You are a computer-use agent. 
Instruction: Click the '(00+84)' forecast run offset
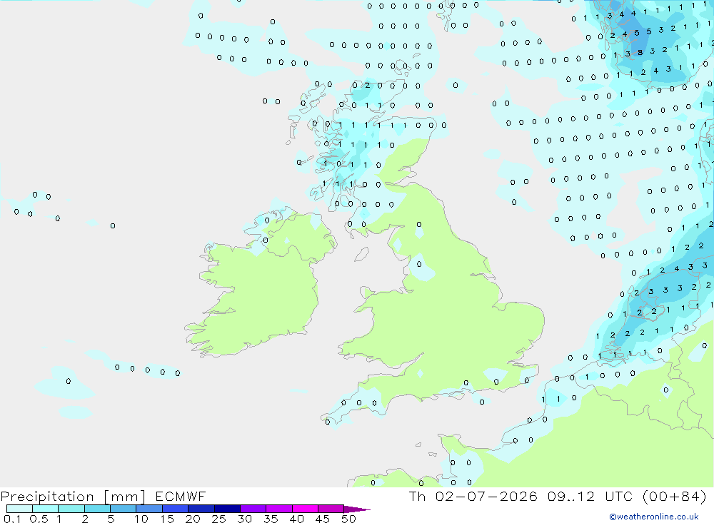[675, 497]
